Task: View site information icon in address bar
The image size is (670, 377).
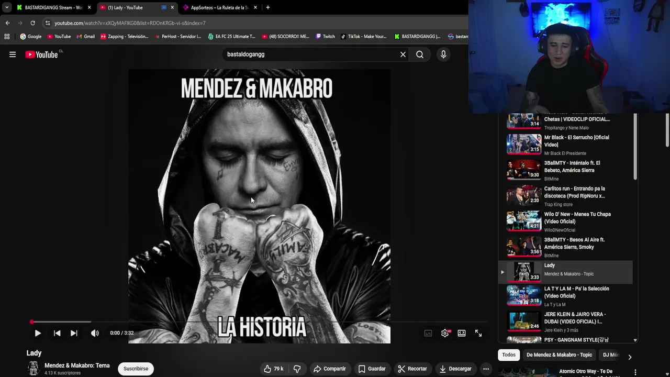Action: [48, 23]
